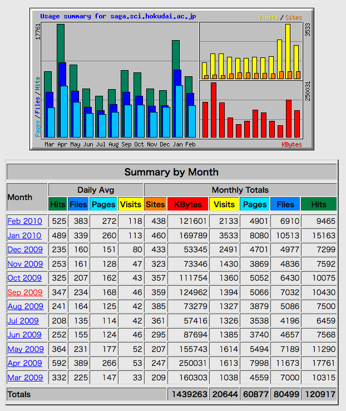Image resolution: width=346 pixels, height=411 pixels.
Task: Open the red Sep 2009 link
Action: click(25, 292)
